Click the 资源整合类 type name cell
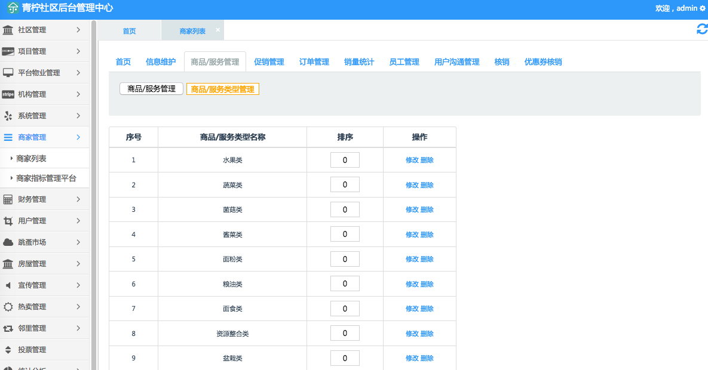This screenshot has width=708, height=370. [x=232, y=334]
